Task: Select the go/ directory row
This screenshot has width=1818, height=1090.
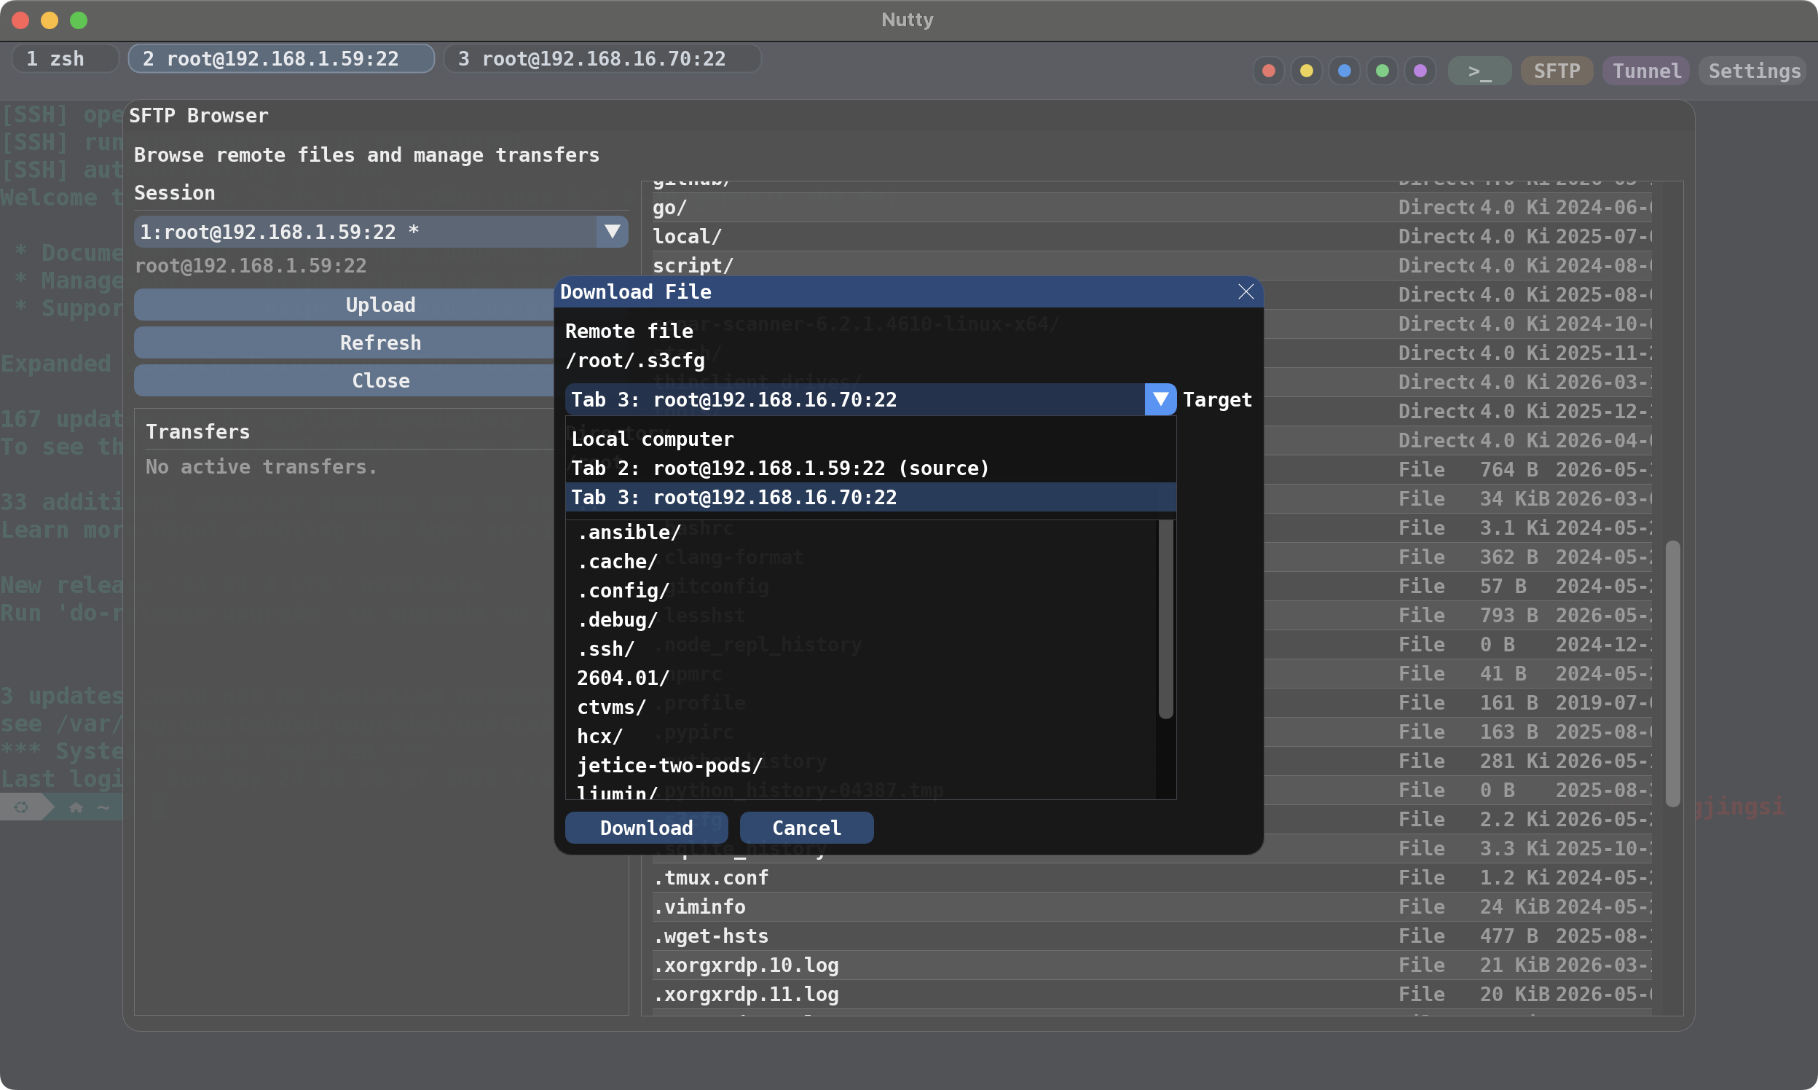Action: coord(1152,207)
